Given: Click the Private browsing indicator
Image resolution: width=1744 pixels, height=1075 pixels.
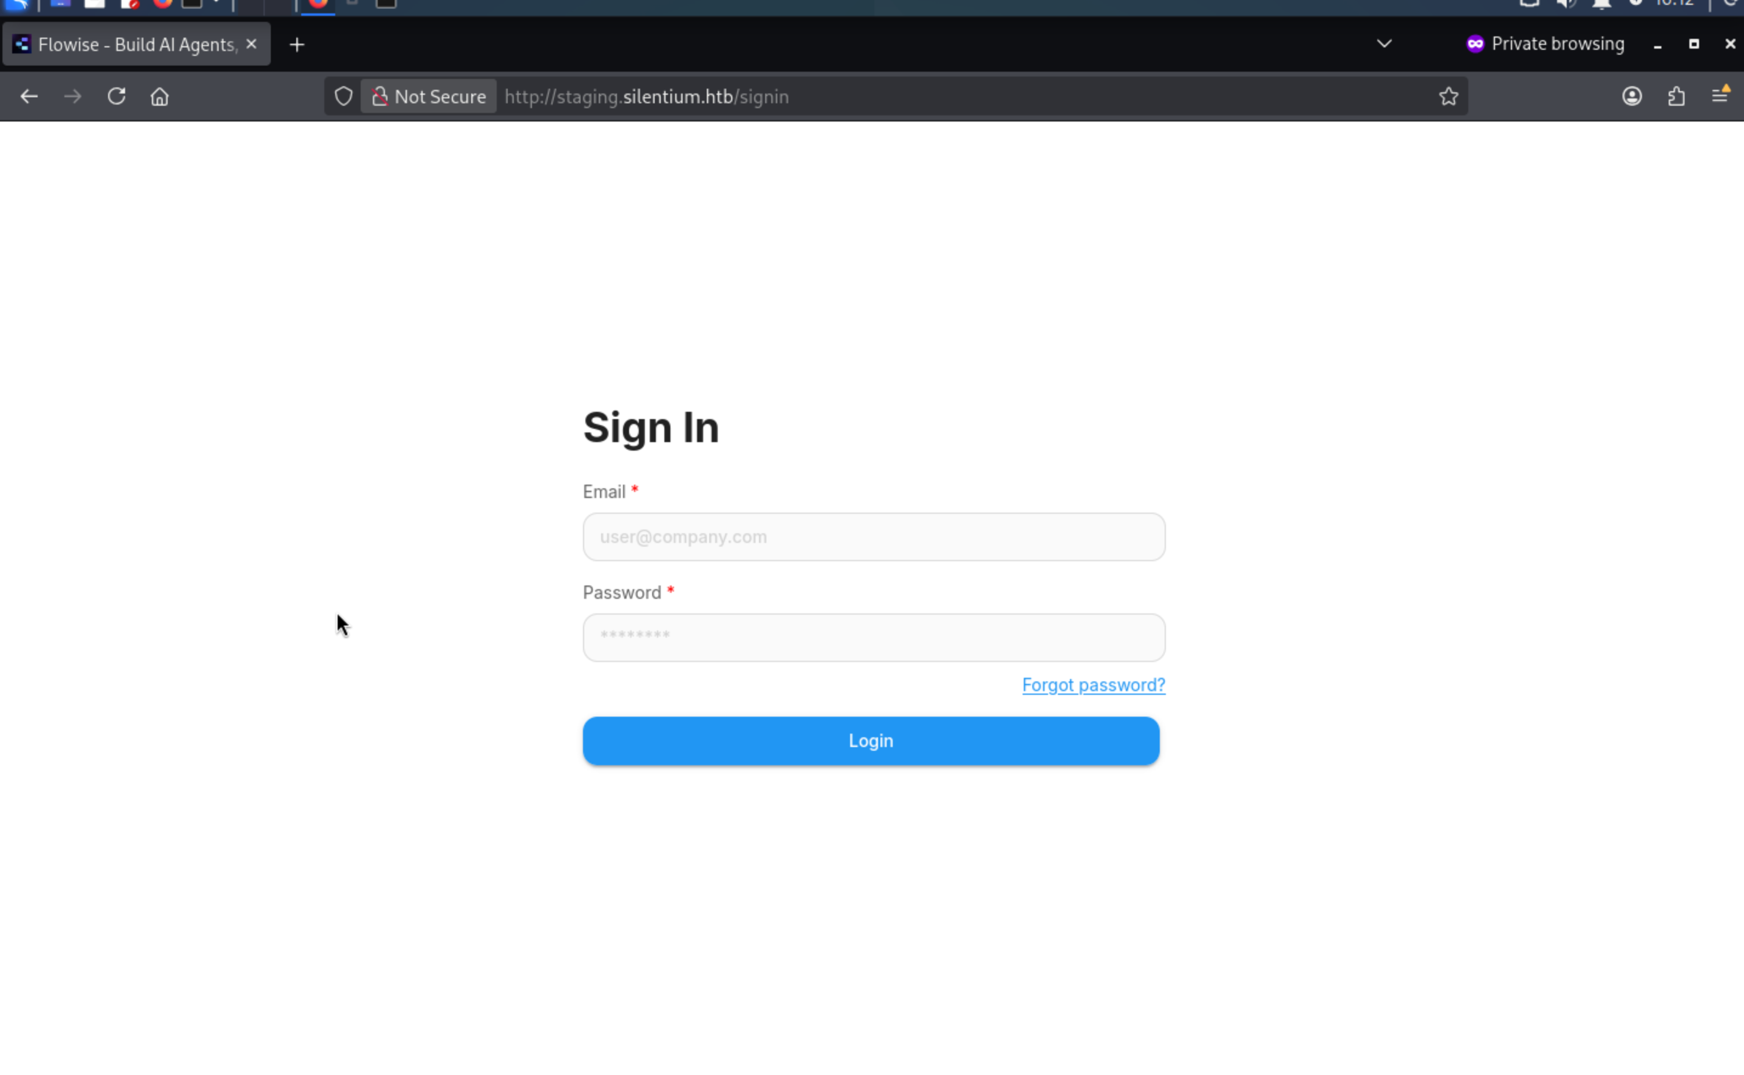Looking at the screenshot, I should (x=1545, y=44).
